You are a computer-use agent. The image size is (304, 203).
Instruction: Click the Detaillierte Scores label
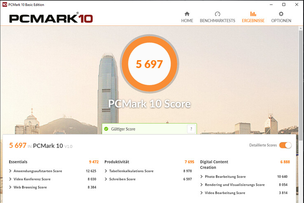coord(263,145)
